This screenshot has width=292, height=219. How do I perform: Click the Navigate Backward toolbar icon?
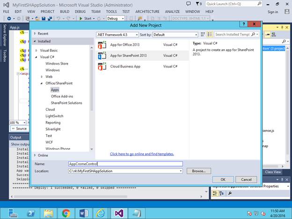(x=9, y=18)
